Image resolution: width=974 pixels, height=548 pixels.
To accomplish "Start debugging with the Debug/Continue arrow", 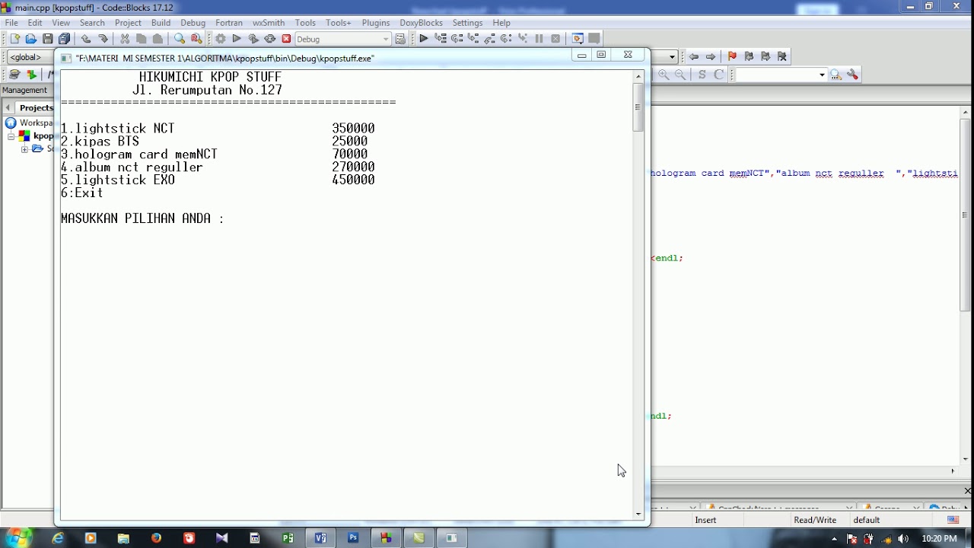I will click(x=424, y=39).
